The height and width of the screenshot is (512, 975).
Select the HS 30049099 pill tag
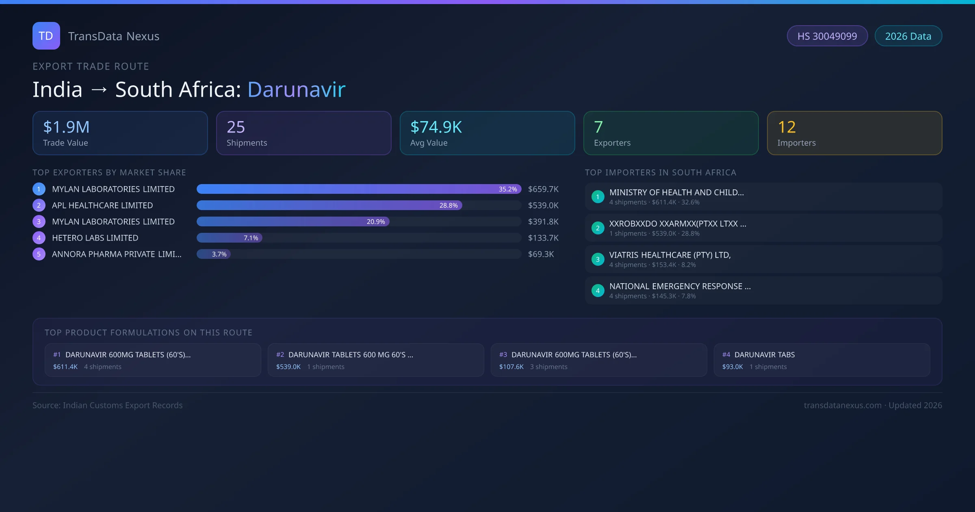(x=827, y=36)
